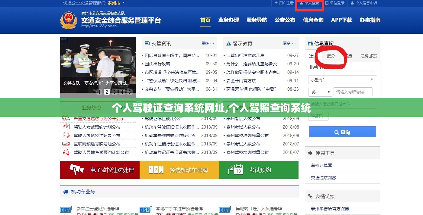Open news 自驾出行注意这几点
Image resolution: width=423 pixels, height=215 pixels.
pos(245,55)
